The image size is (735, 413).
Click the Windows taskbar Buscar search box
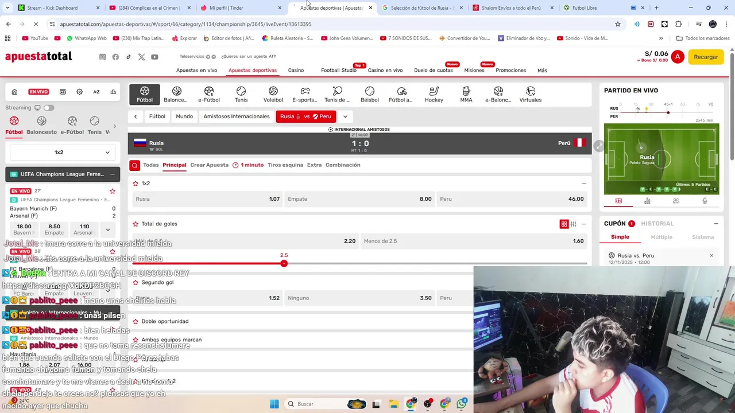pos(326,404)
